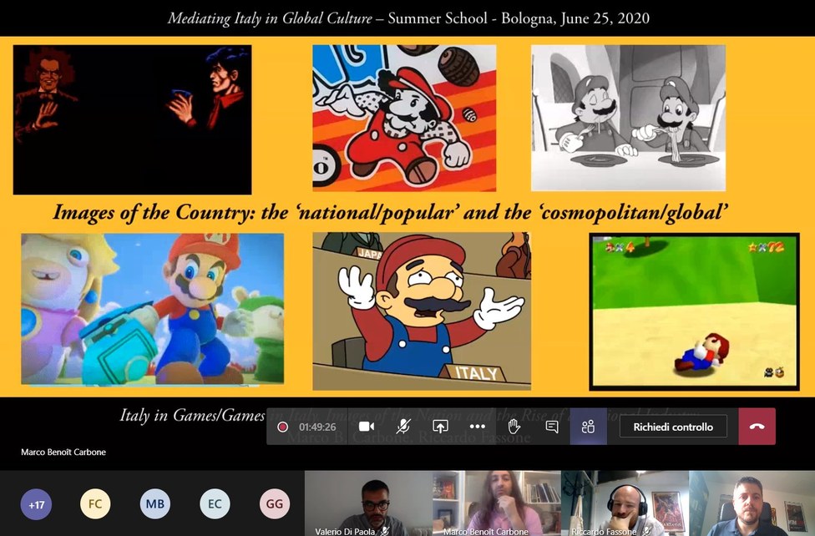815x536 pixels.
Task: Open the more actions menu
Action: click(x=477, y=427)
